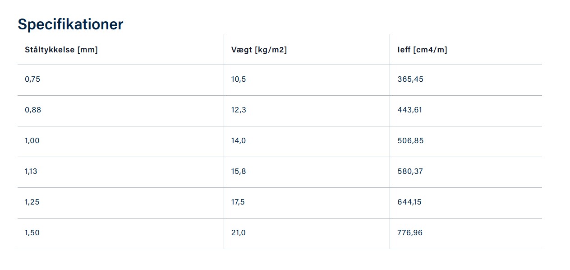This screenshot has width=570, height=270.
Task: Select the 1,50 steel thickness cell
Action: tap(32, 233)
